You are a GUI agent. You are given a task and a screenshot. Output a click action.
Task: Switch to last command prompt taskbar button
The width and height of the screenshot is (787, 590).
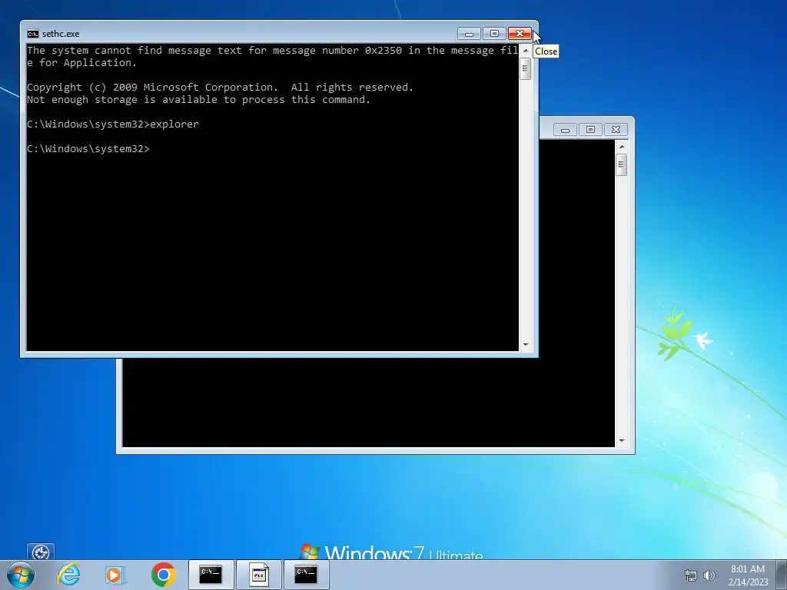point(306,575)
